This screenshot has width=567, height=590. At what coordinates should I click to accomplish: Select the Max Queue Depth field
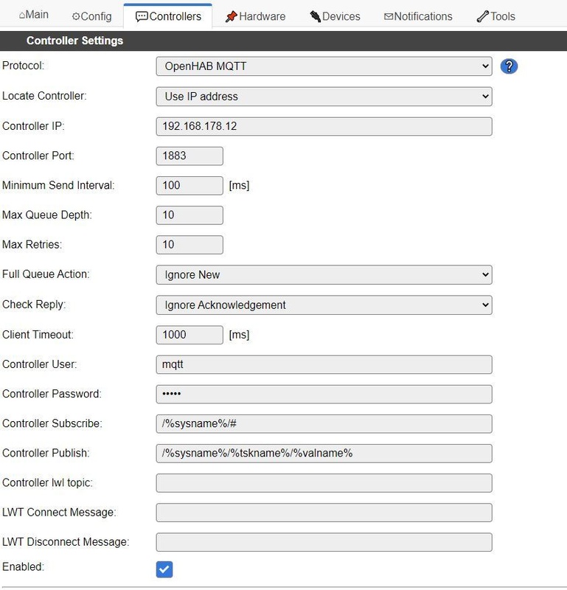click(189, 215)
